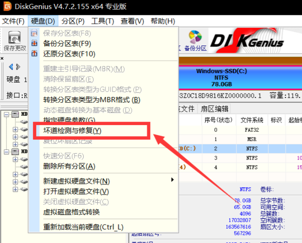The image size is (302, 243).
Task: Click the DiskGenius logo in title bar
Action: point(6,7)
